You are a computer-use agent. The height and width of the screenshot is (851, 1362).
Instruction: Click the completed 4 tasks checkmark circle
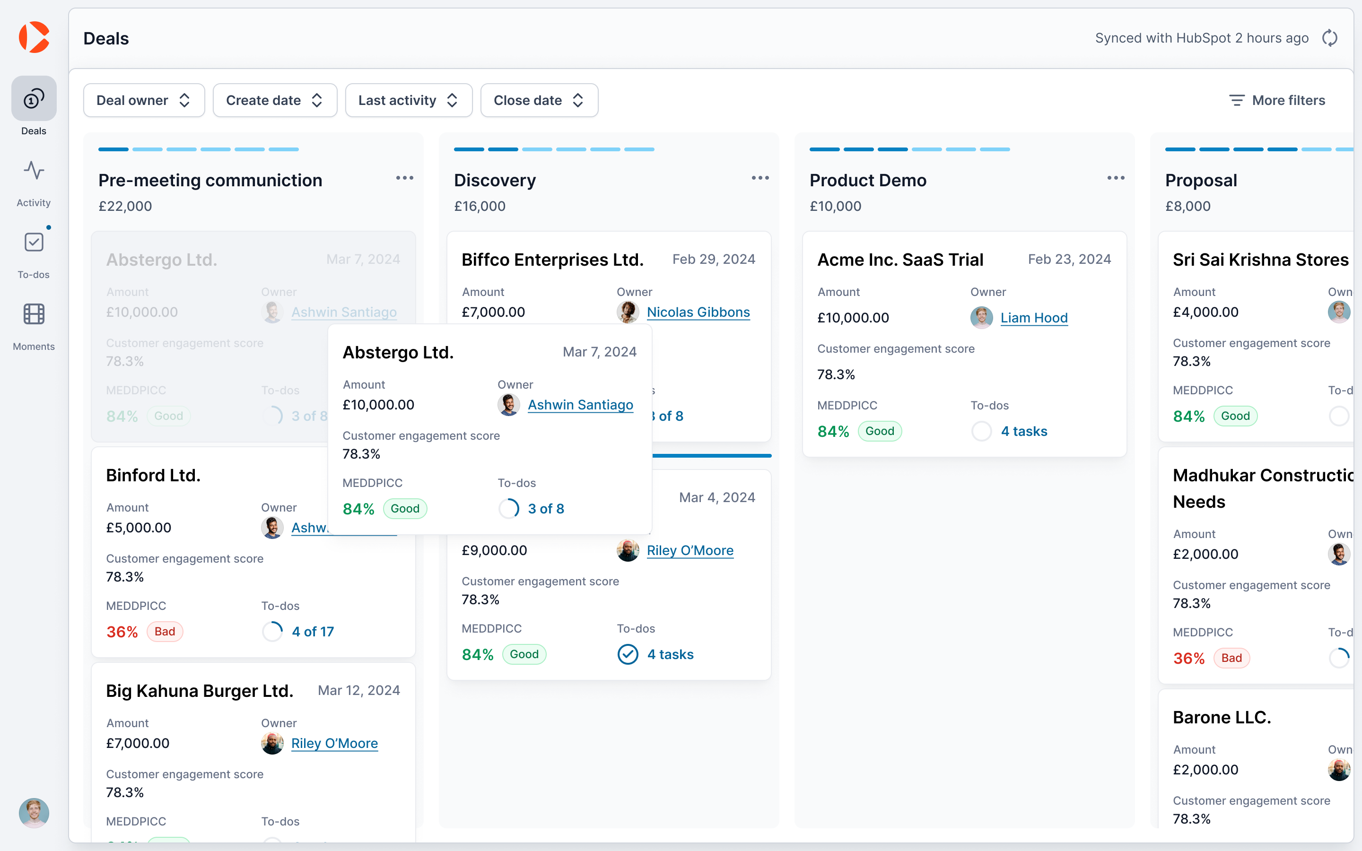pyautogui.click(x=628, y=654)
